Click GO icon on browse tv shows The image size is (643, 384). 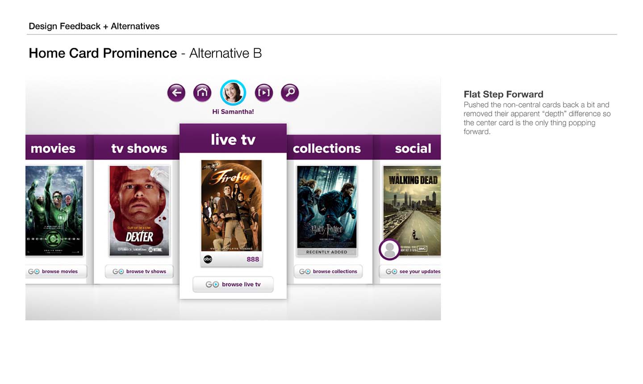point(118,271)
